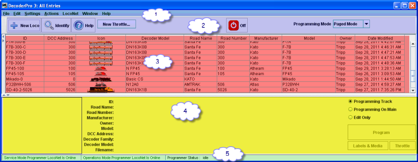Select the Mikado-0 roster entry
The height and width of the screenshot is (162, 418).
tap(205, 79)
